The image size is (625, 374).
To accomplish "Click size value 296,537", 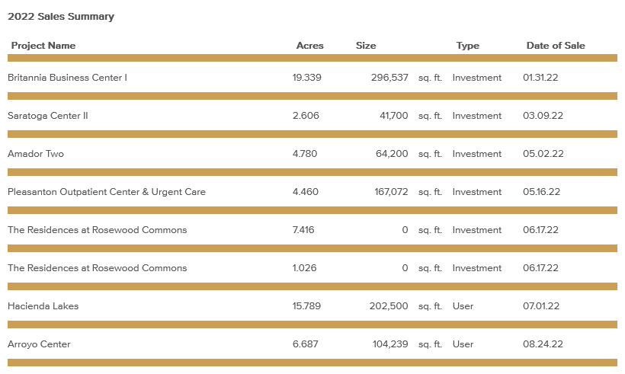I will click(389, 78).
